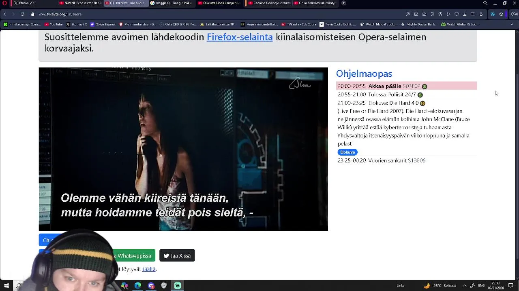Open Osta CBD & CBG bookmark
The image size is (519, 291).
(178, 24)
